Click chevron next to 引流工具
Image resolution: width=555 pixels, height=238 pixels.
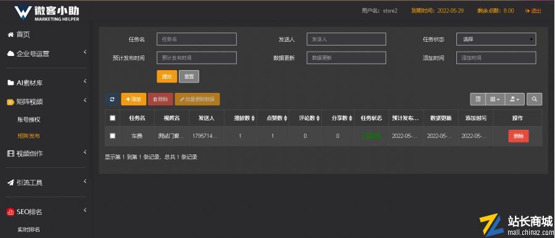point(85,181)
